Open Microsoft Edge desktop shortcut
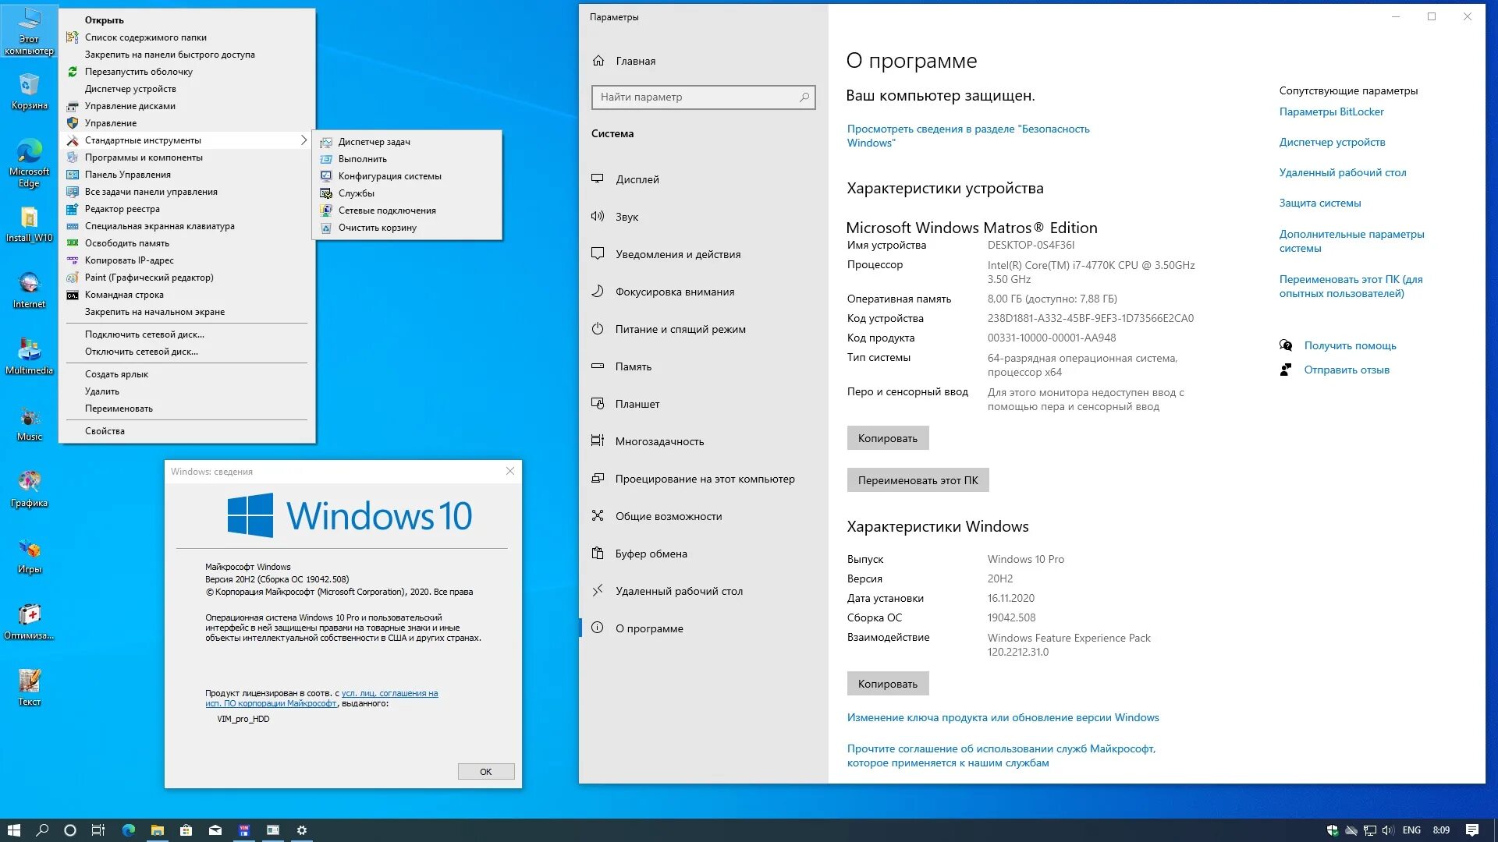Screen dimensions: 1498x842 click(29, 163)
